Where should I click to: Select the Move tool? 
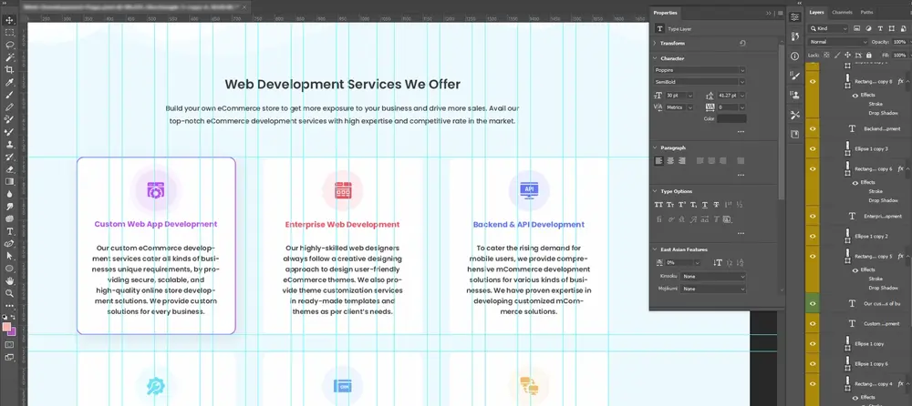(9, 20)
